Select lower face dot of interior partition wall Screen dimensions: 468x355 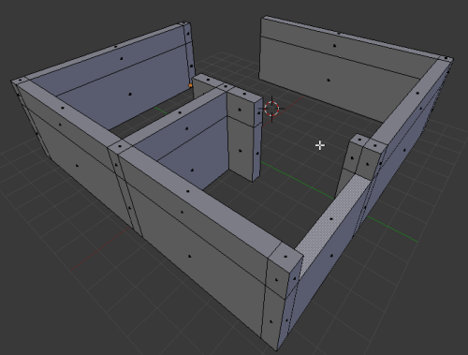click(192, 170)
